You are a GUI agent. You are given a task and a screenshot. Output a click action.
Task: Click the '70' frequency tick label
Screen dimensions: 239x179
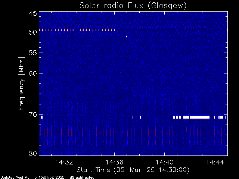[33, 114]
